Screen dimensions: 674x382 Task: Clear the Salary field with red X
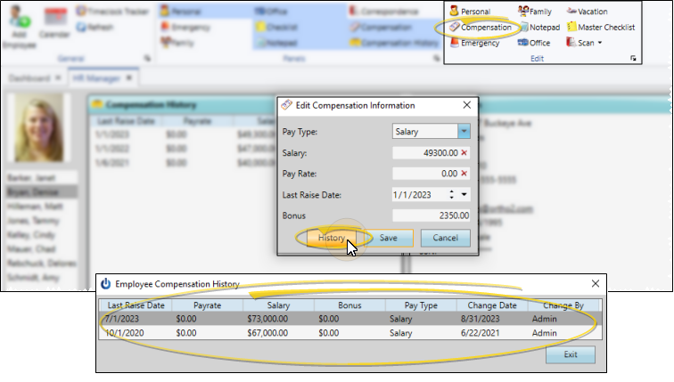(464, 153)
